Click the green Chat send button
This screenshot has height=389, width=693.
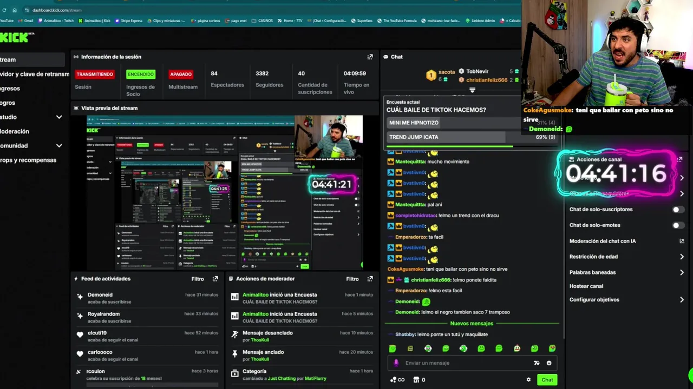point(547,380)
